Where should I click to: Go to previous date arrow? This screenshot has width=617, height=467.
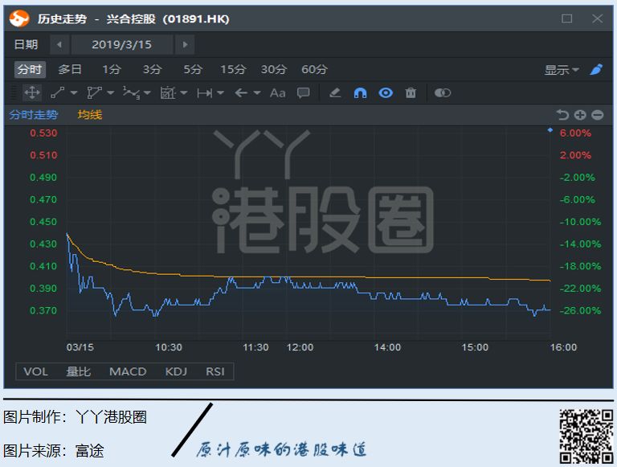point(59,44)
